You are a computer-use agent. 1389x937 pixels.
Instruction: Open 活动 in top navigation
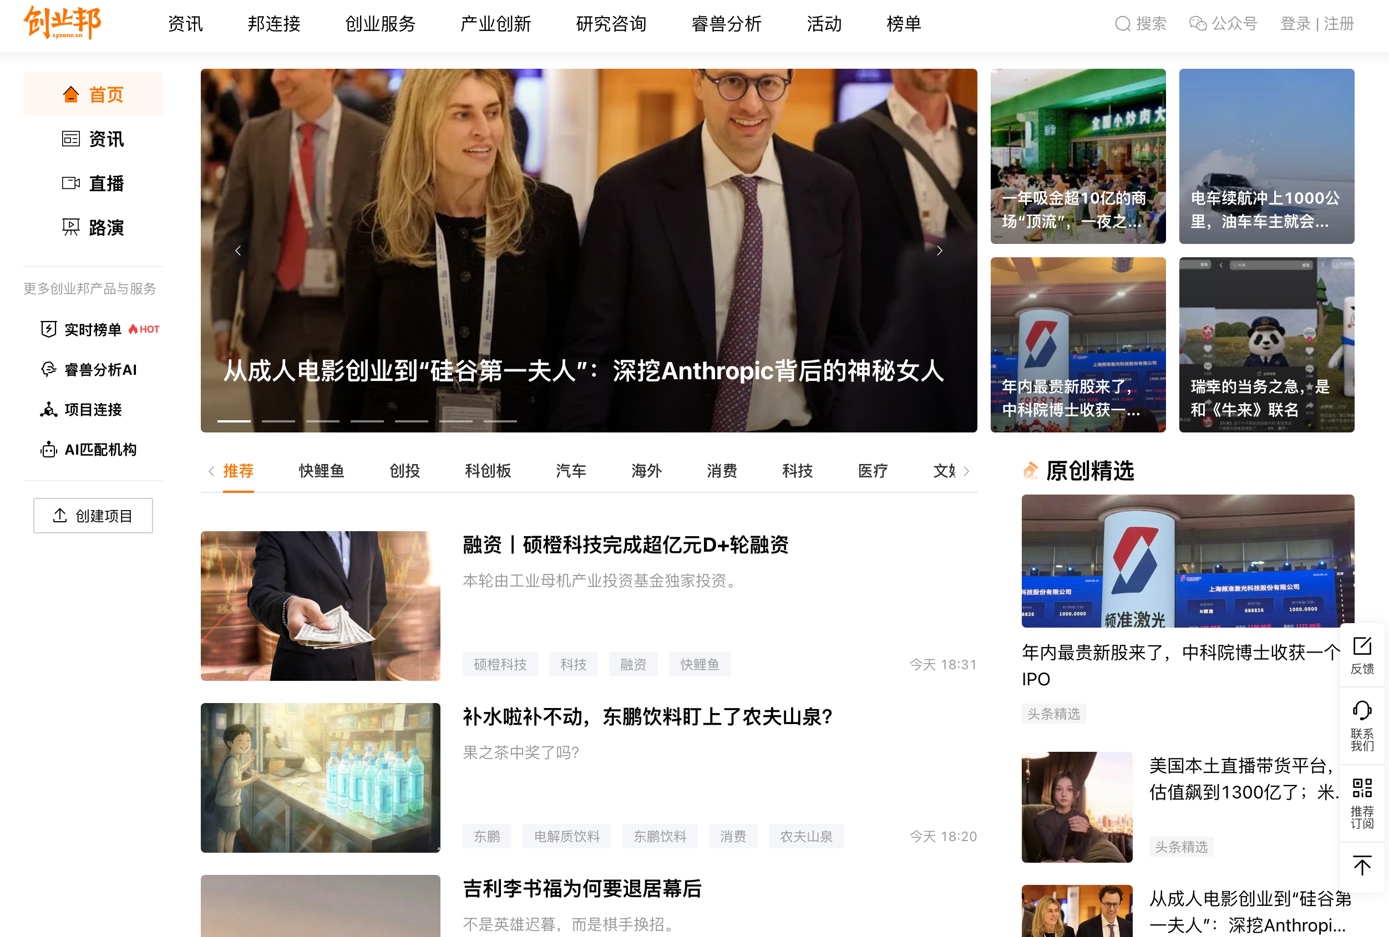click(x=824, y=24)
